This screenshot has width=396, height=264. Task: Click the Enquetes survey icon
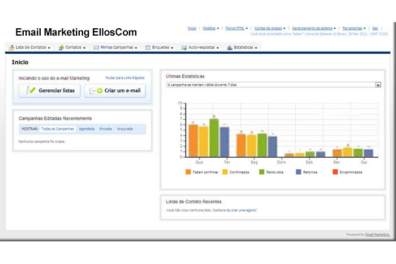tap(148, 48)
